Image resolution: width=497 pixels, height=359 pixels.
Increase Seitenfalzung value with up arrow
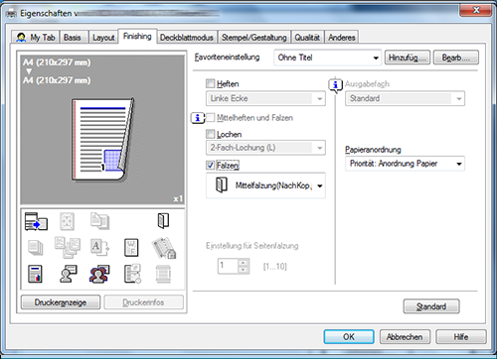[x=244, y=263]
